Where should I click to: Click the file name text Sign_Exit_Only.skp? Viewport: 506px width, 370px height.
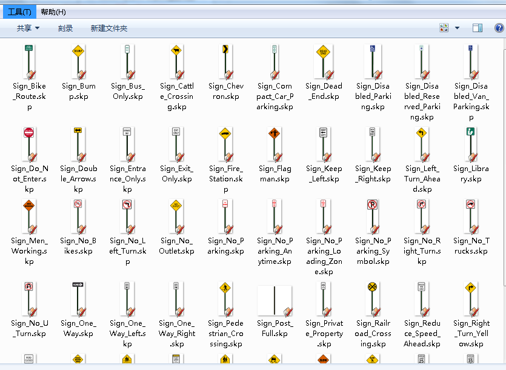(x=176, y=173)
